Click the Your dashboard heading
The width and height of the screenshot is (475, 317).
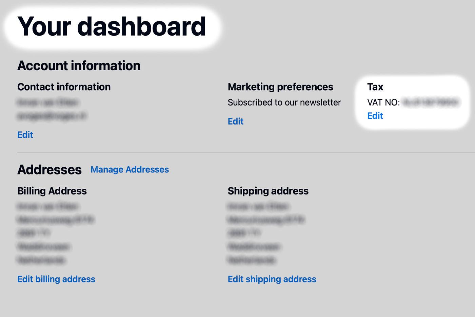(x=112, y=26)
